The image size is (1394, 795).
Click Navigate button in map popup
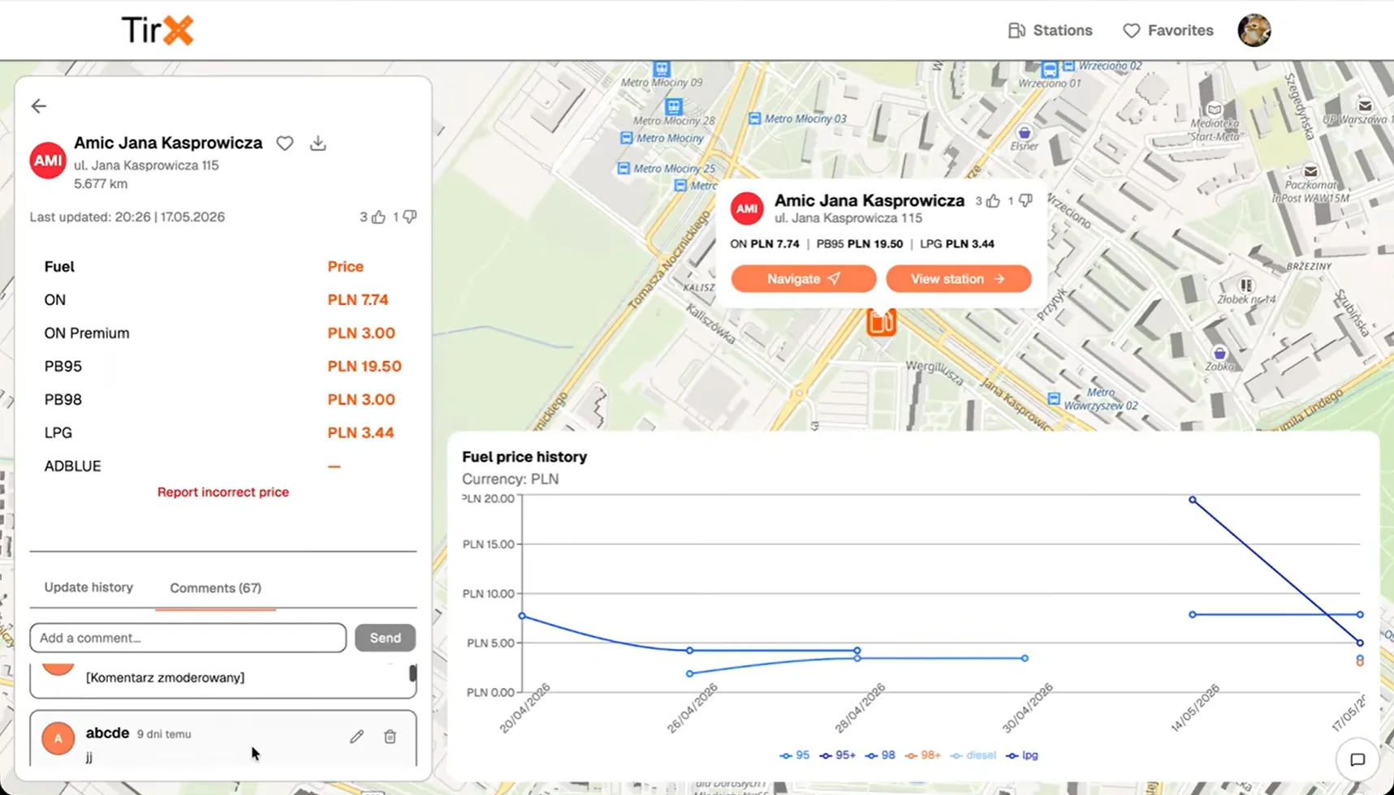click(x=804, y=278)
